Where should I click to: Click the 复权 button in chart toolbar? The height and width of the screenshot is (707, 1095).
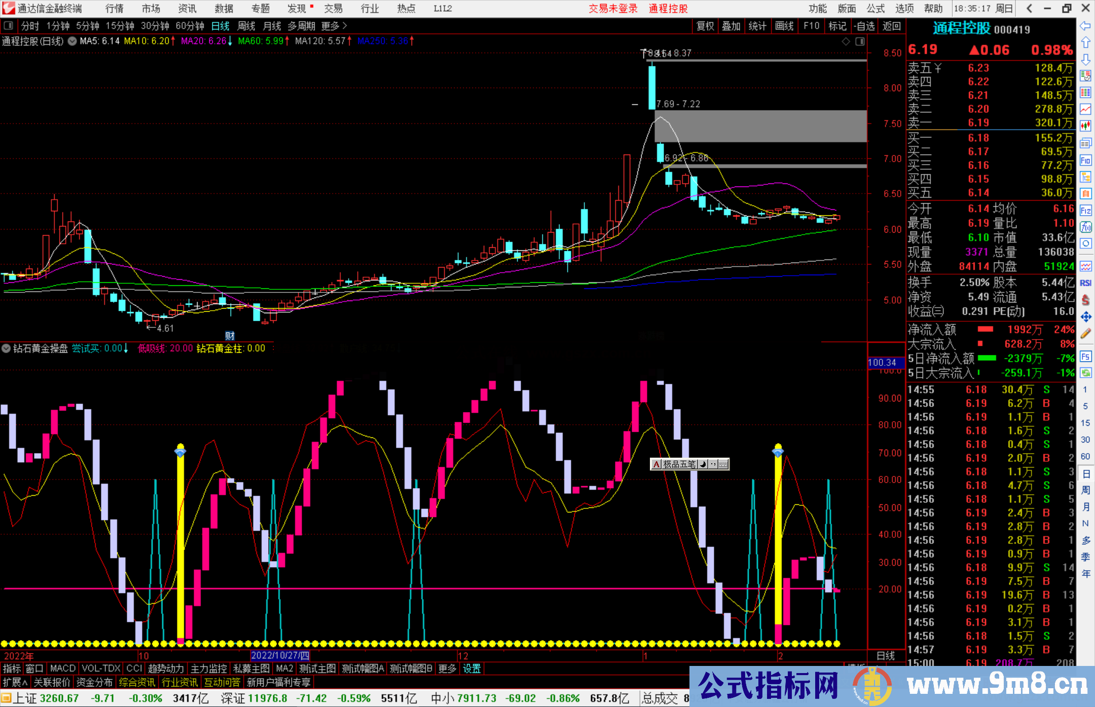[705, 25]
